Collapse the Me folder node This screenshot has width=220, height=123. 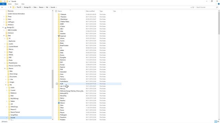point(6,85)
